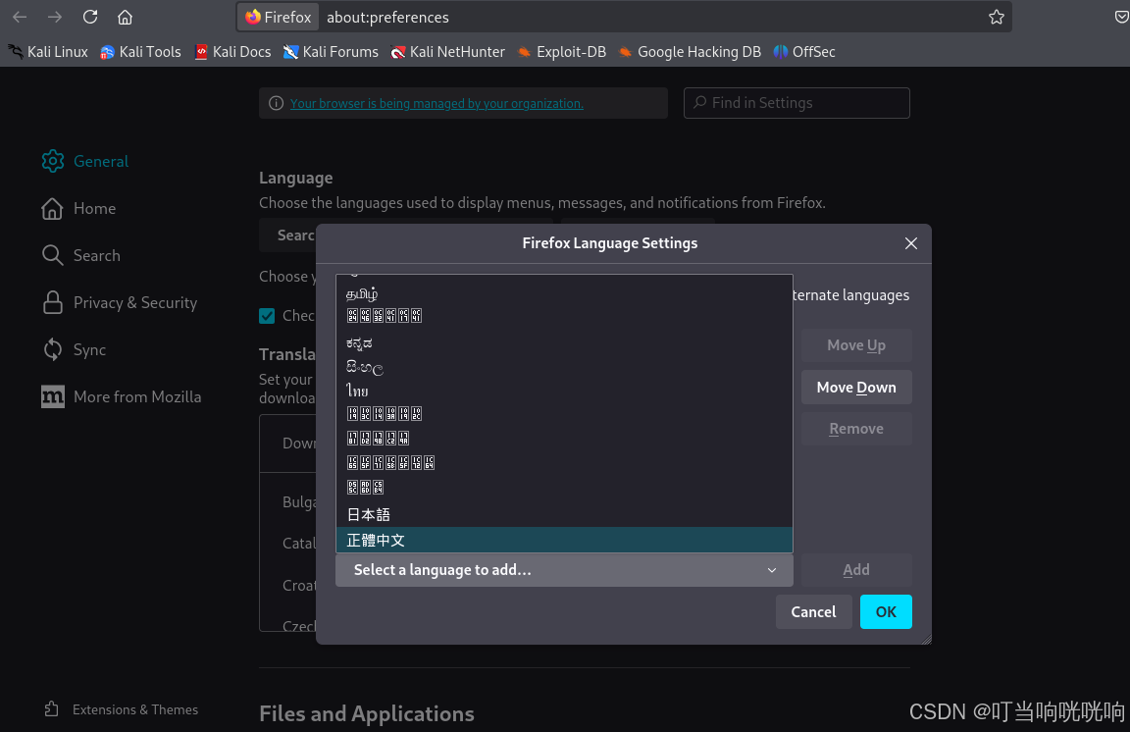Open Extensions & Themes link
1130x732 pixels.
[x=121, y=709]
